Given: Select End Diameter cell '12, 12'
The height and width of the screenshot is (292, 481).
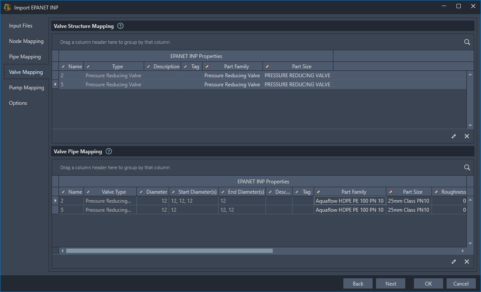Looking at the screenshot, I should [242, 210].
